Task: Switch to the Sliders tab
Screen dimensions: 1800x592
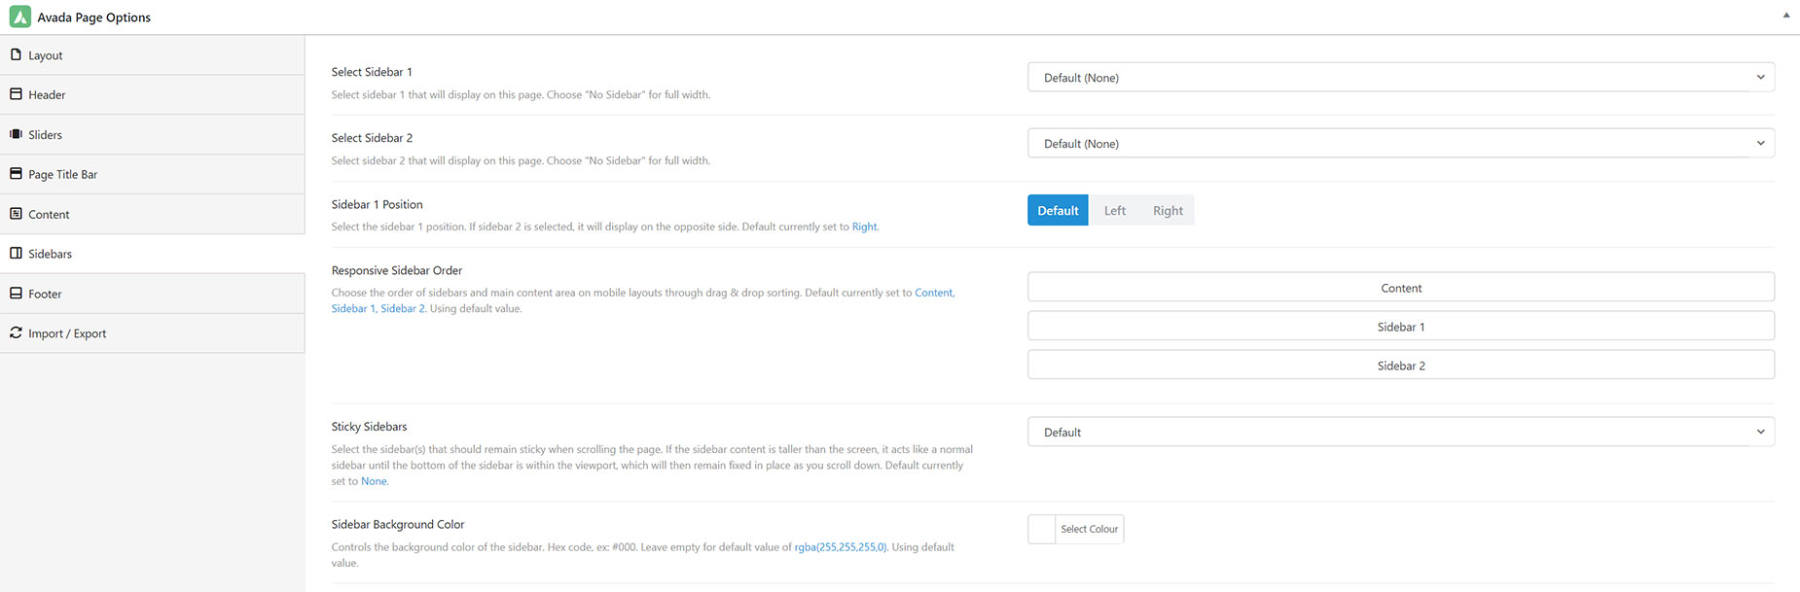Action: click(x=152, y=134)
